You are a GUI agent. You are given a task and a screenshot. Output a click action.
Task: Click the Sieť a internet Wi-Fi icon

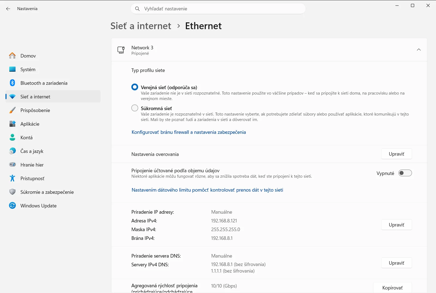(12, 96)
